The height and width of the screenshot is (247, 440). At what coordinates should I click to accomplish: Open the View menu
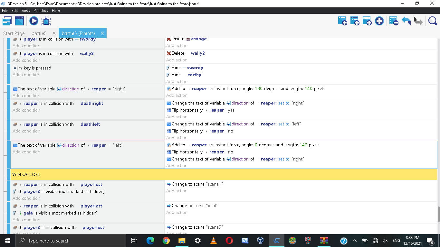(x=26, y=11)
